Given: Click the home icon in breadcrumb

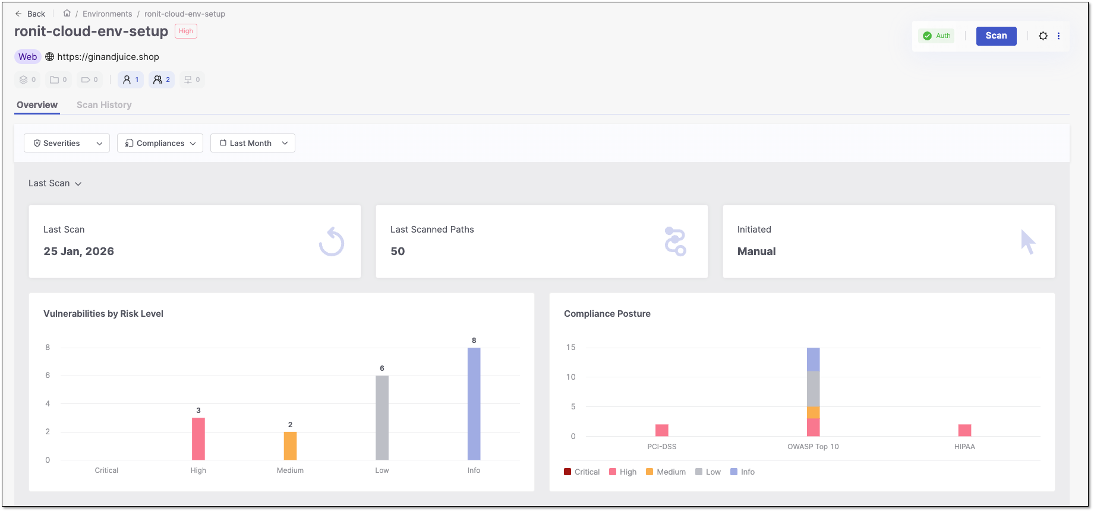Looking at the screenshot, I should pos(67,14).
